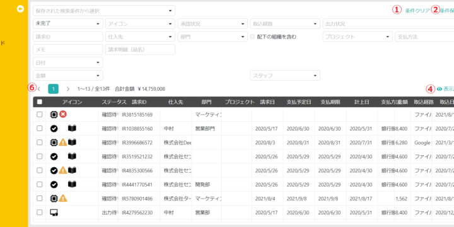Check the box for row IR4835300566

click(x=39, y=170)
